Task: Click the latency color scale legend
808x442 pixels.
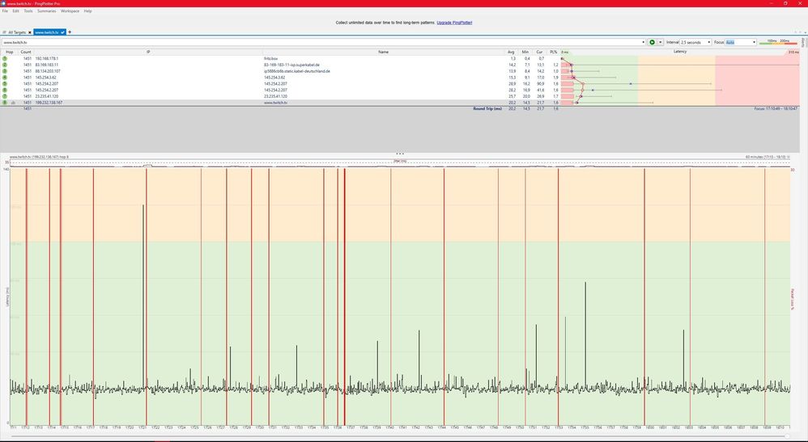Action: pos(778,42)
